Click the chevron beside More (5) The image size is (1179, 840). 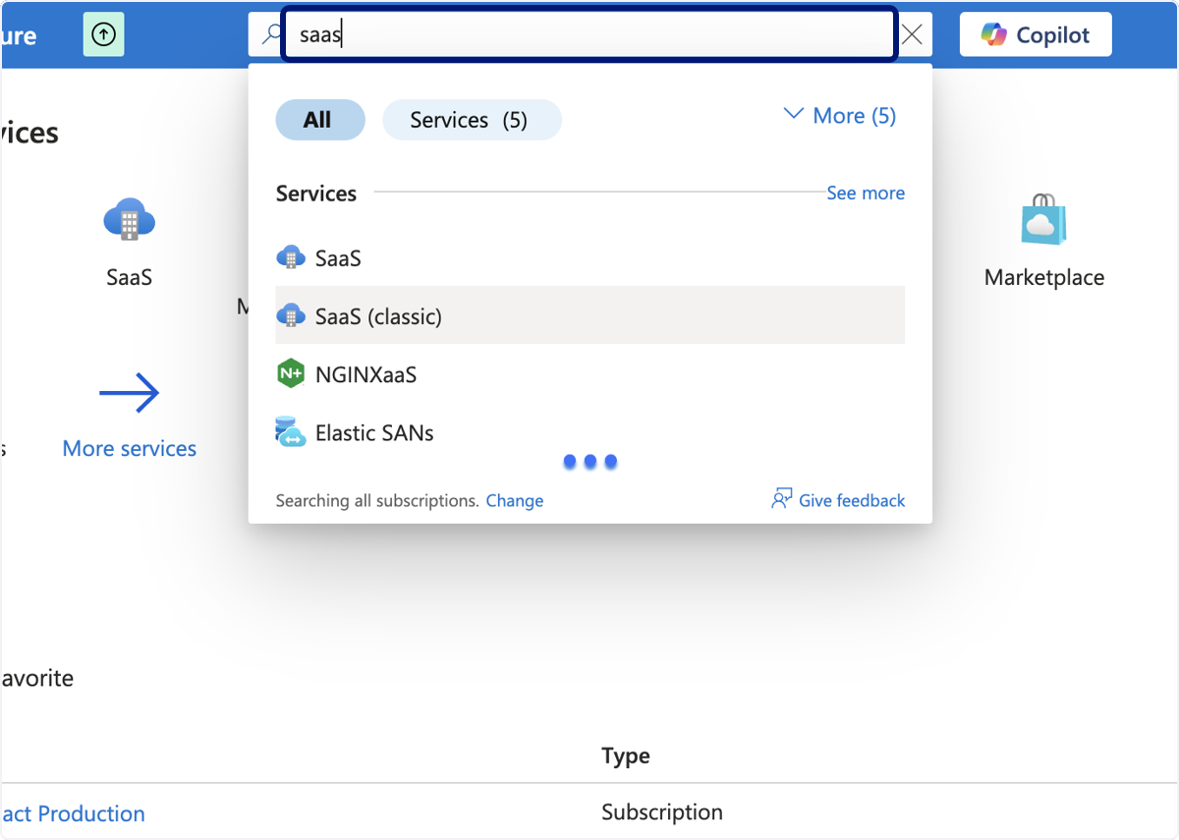pyautogui.click(x=794, y=115)
